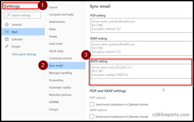Click POP 'Encryption method: TLS' text

pos(106,29)
